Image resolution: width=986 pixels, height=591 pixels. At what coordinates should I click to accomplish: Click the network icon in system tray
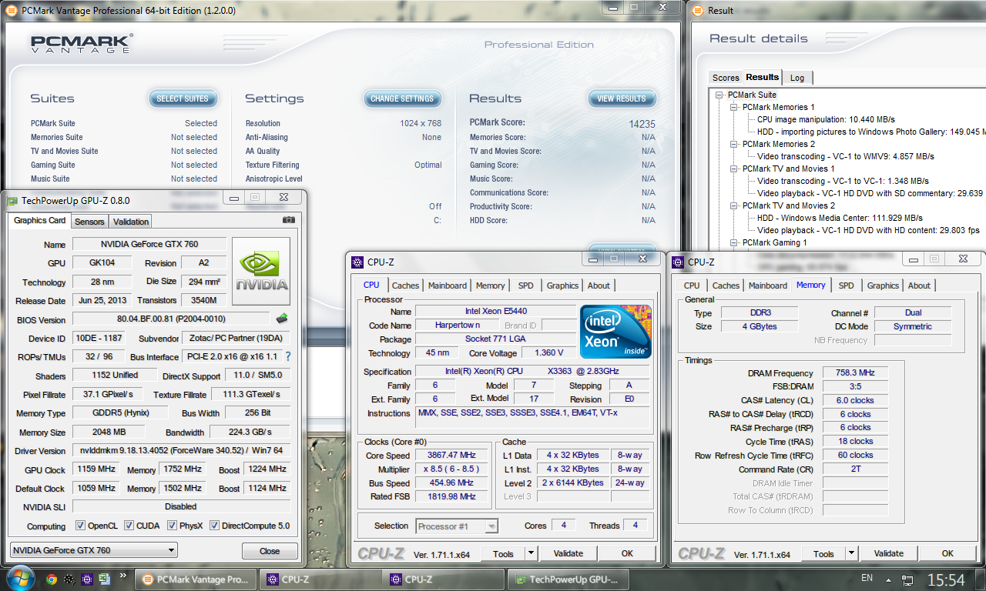(x=908, y=579)
